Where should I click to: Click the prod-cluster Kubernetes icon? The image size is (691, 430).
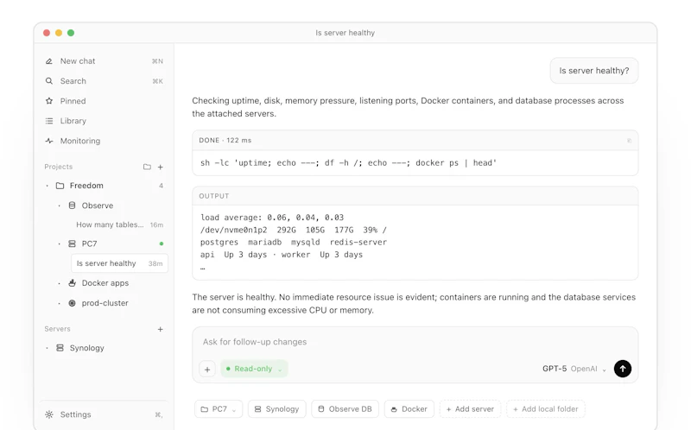pos(72,303)
